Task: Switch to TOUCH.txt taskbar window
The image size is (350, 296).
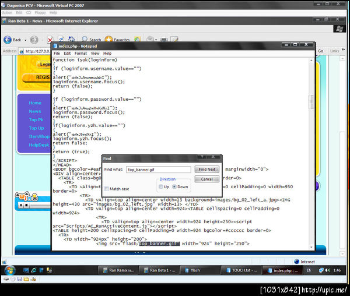Action: (x=241, y=270)
